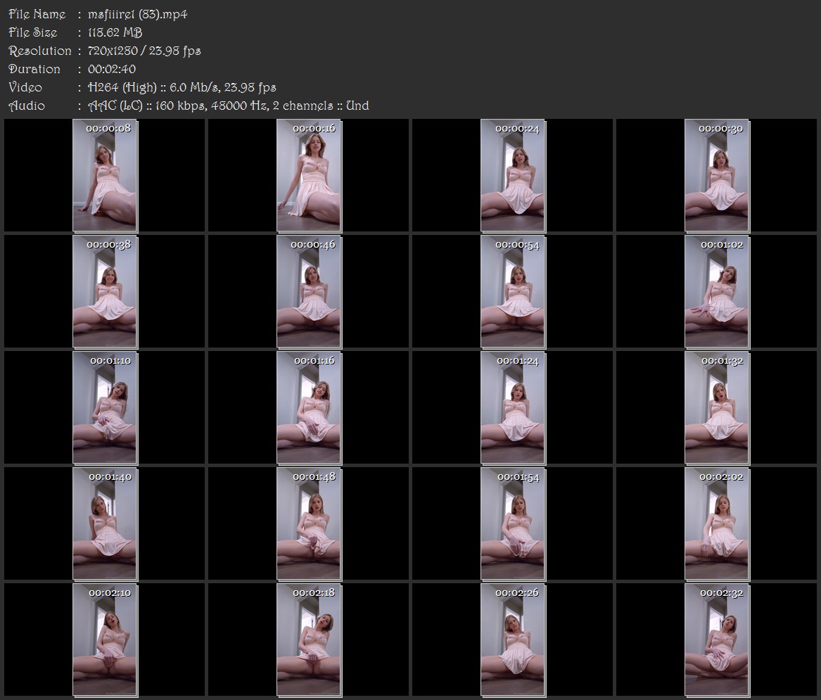Click the "Audio" label
The image size is (821, 700).
click(x=27, y=106)
